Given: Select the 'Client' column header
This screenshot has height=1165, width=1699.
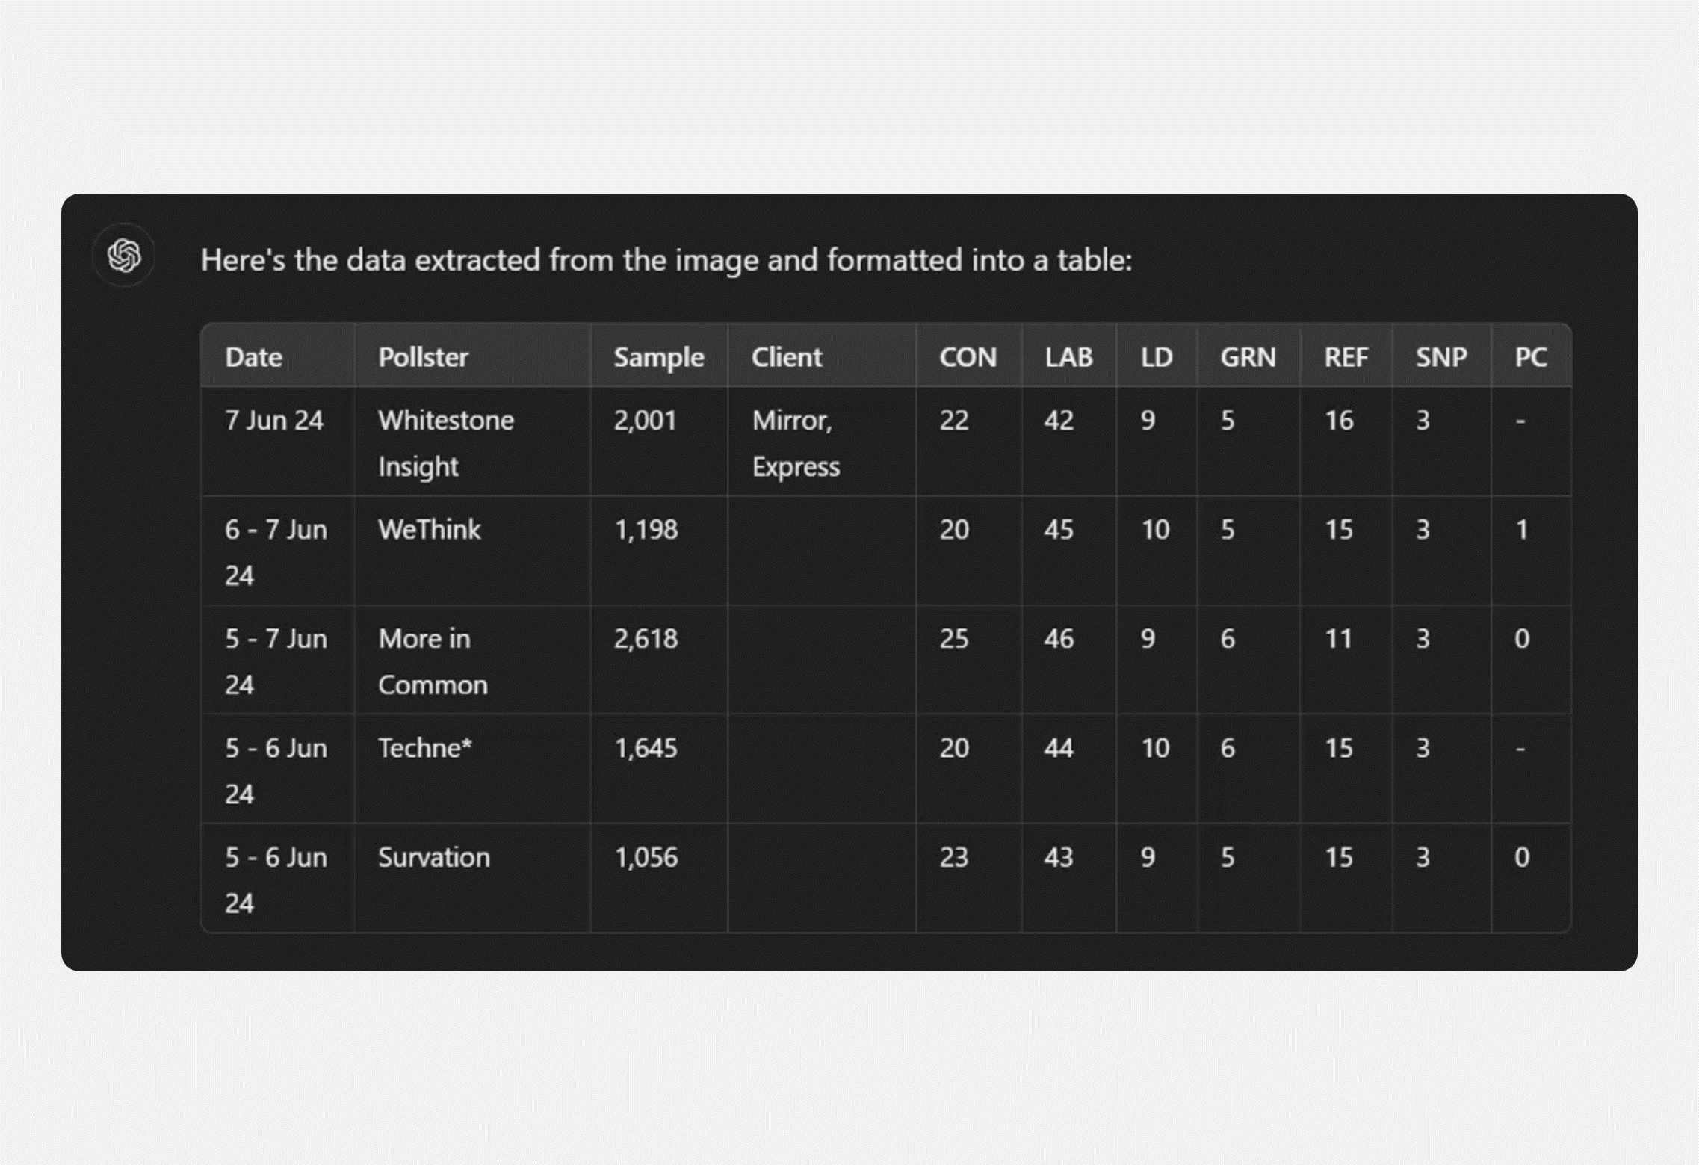Looking at the screenshot, I should [787, 357].
